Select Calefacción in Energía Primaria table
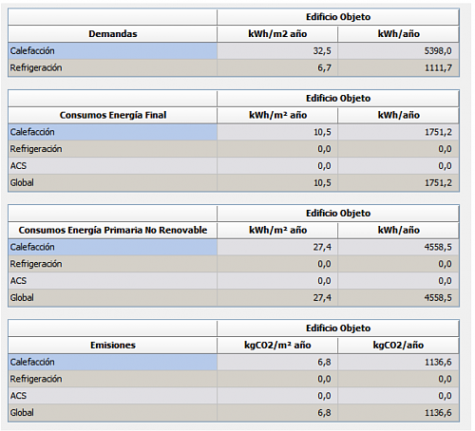This screenshot has width=475, height=431. click(234, 247)
